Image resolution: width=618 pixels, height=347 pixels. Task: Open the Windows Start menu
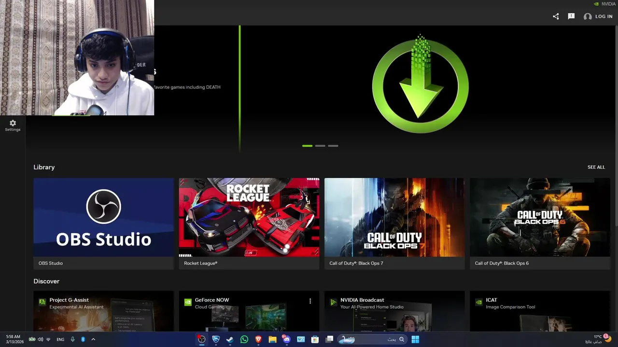pos(415,339)
